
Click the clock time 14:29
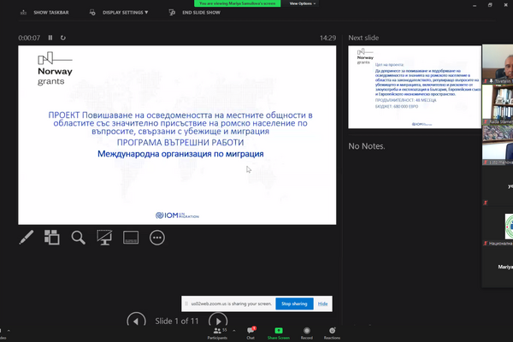327,38
